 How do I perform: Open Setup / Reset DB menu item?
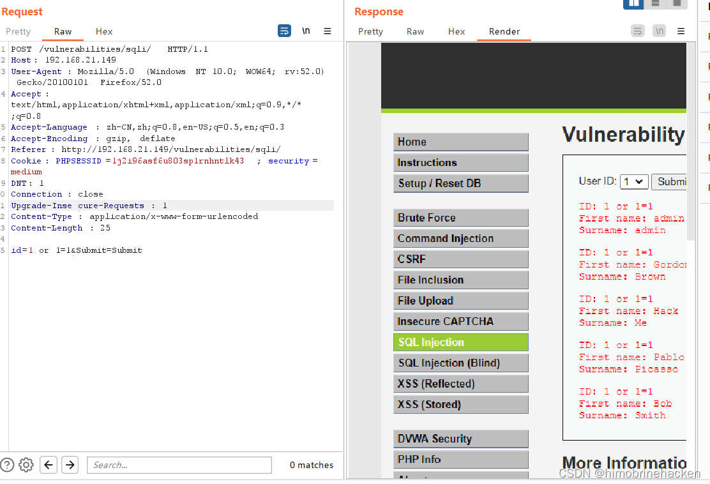(461, 183)
